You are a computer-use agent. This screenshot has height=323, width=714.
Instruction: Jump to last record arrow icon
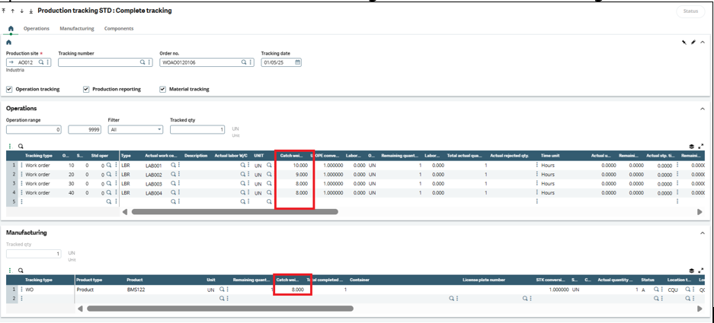coord(30,11)
